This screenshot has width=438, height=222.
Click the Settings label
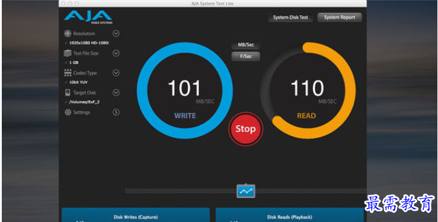point(82,112)
